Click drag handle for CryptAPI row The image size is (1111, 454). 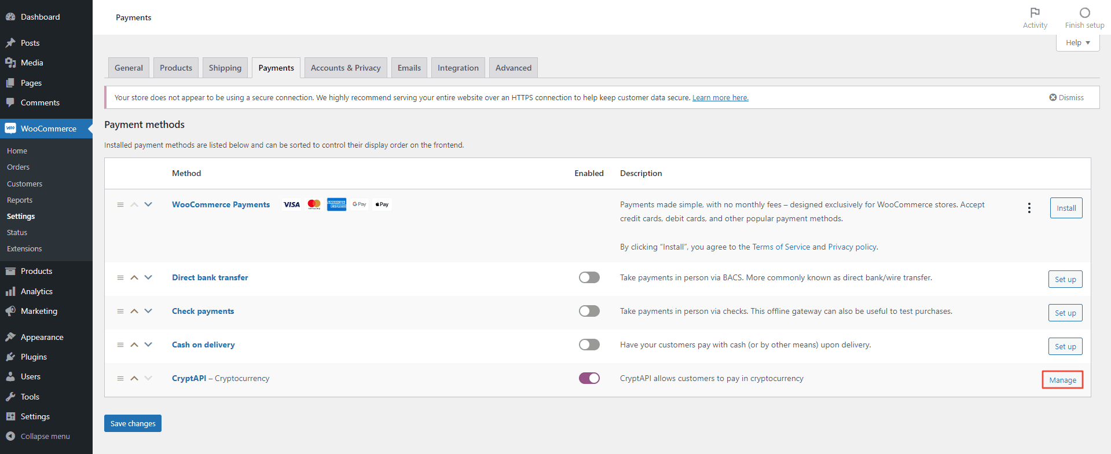[120, 378]
